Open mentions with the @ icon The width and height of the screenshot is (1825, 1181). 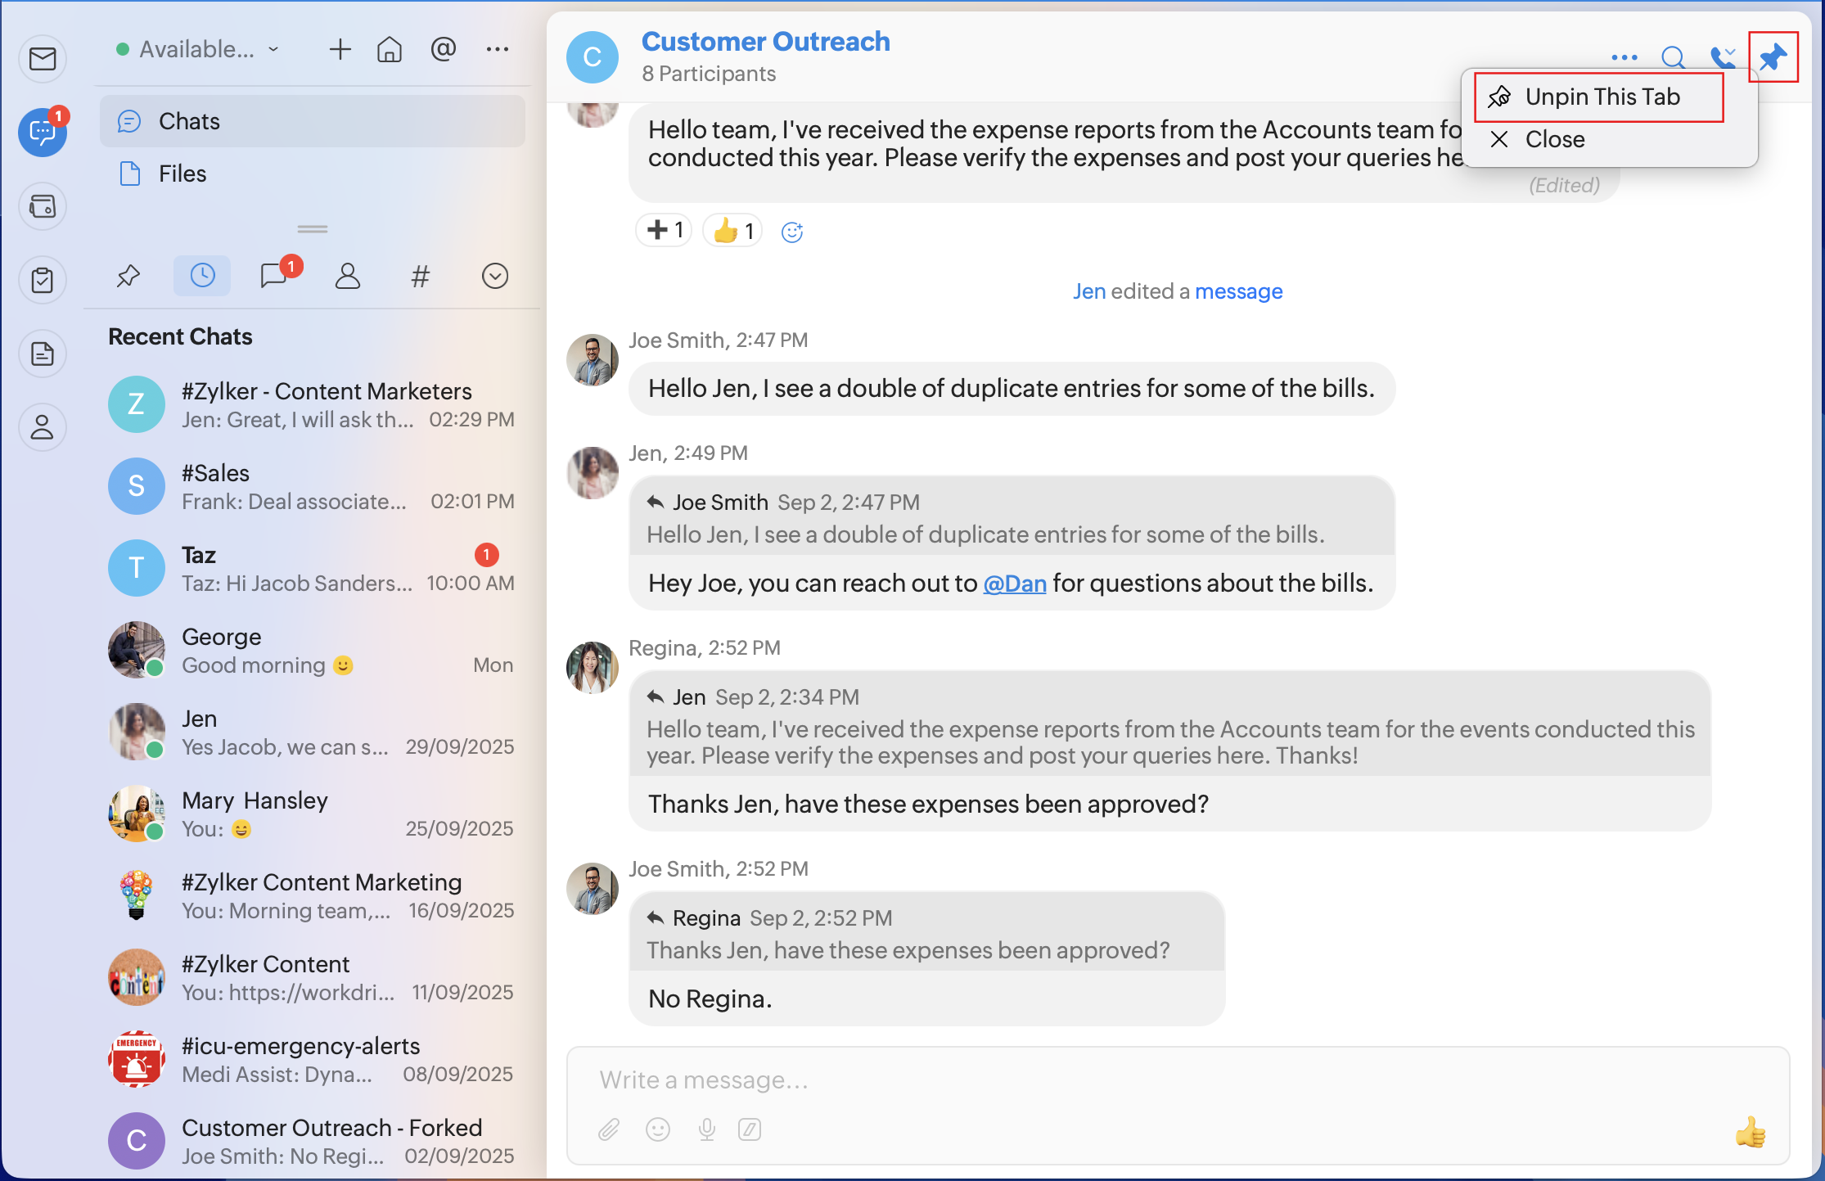coord(443,50)
